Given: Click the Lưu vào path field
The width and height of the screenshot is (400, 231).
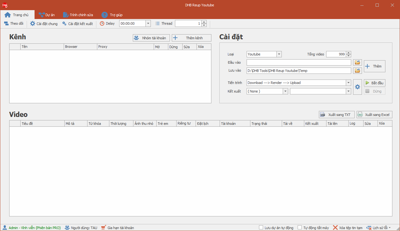Looking at the screenshot, I should (299, 71).
